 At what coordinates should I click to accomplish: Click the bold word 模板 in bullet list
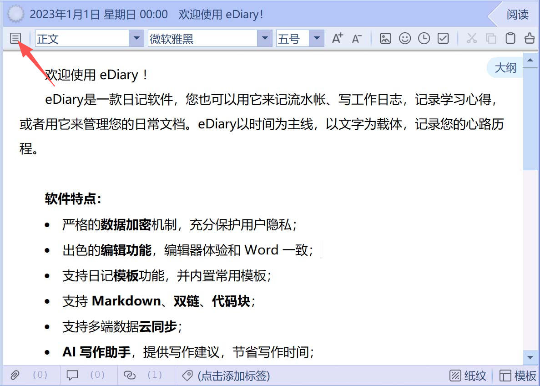click(126, 276)
